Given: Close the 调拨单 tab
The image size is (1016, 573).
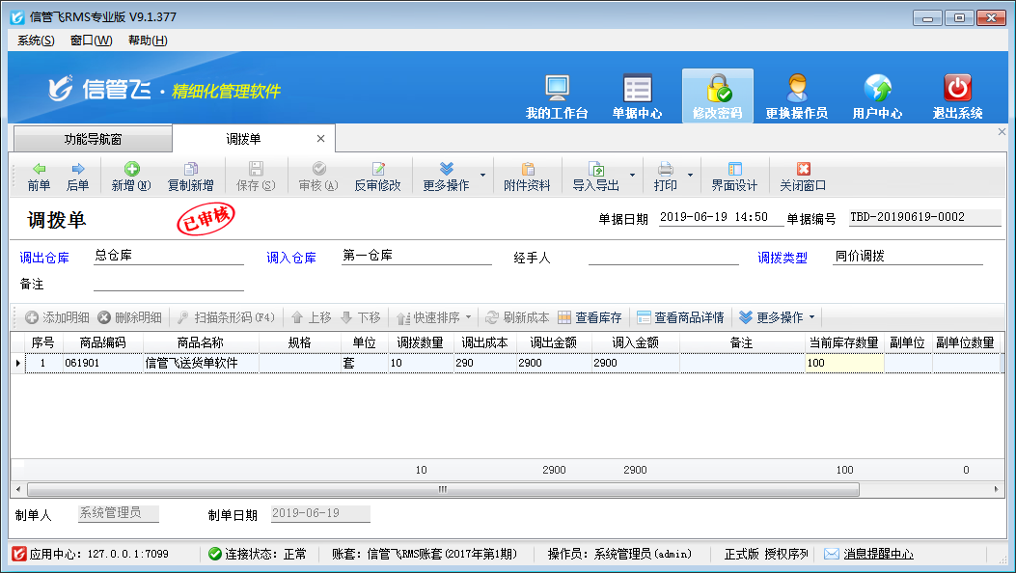Looking at the screenshot, I should (321, 139).
